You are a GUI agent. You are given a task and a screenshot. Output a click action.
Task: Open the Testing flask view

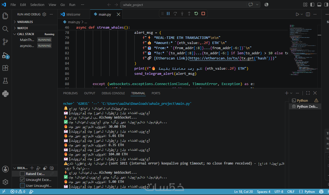pyautogui.click(x=5, y=80)
